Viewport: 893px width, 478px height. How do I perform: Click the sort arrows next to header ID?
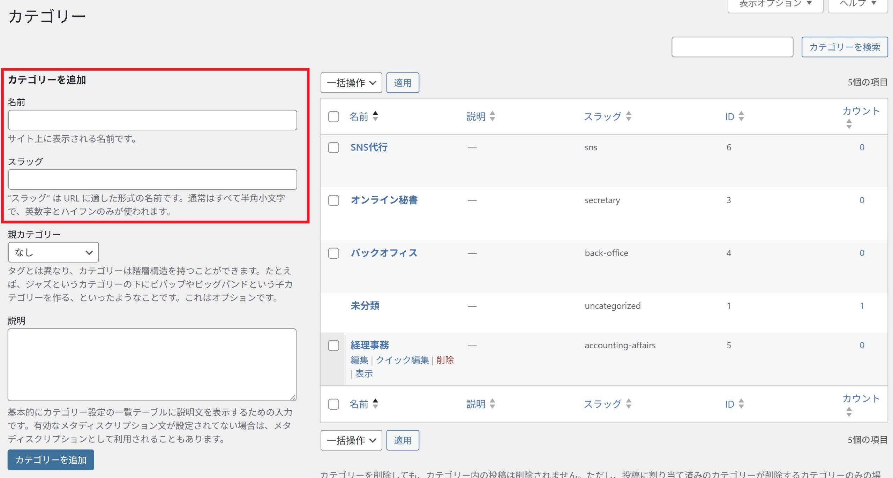coord(741,116)
